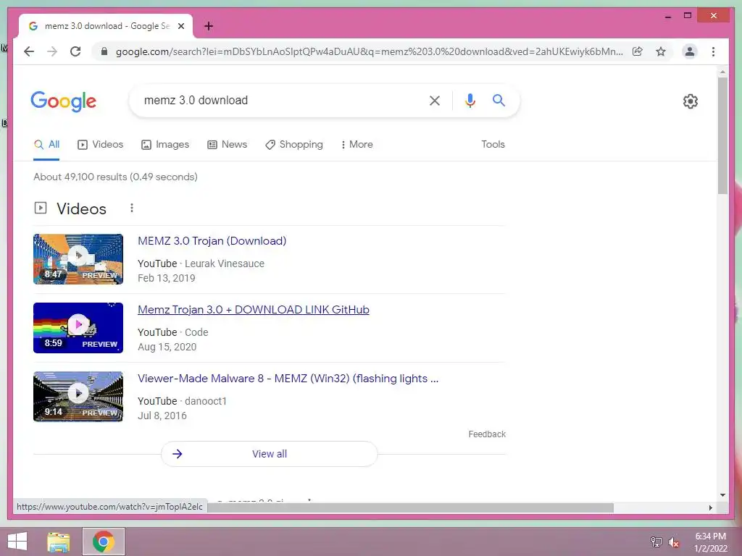Open the search Tools options
Screen dimensions: 742x556
pyautogui.click(x=493, y=145)
